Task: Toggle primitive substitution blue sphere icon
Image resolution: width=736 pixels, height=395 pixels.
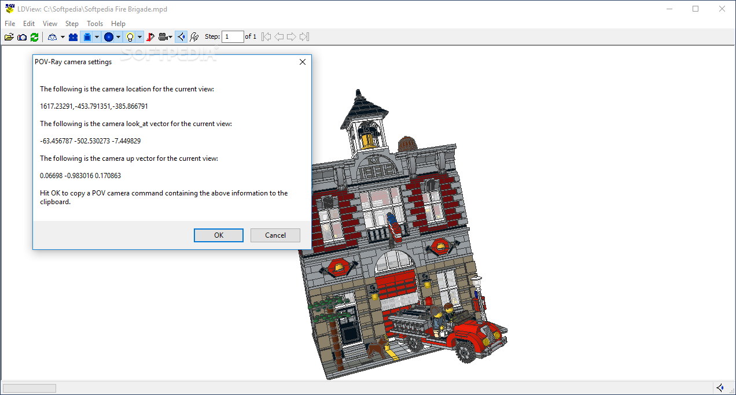Action: (x=109, y=37)
